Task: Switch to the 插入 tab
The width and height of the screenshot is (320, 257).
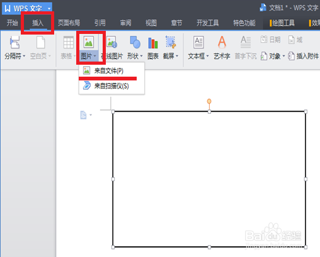Action: (38, 23)
